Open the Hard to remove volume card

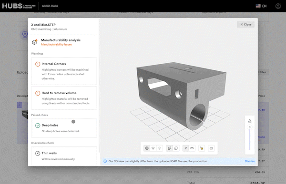tap(64, 98)
